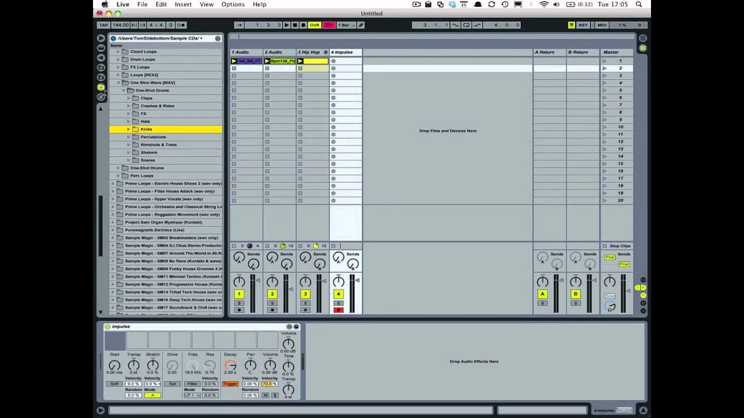Expand the Snares folder
Viewport: 744px width, 418px height.
tap(128, 160)
